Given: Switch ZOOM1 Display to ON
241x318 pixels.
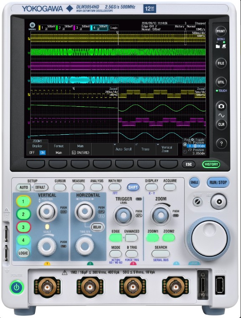Looking at the screenshot, I should pyautogui.click(x=42, y=153).
